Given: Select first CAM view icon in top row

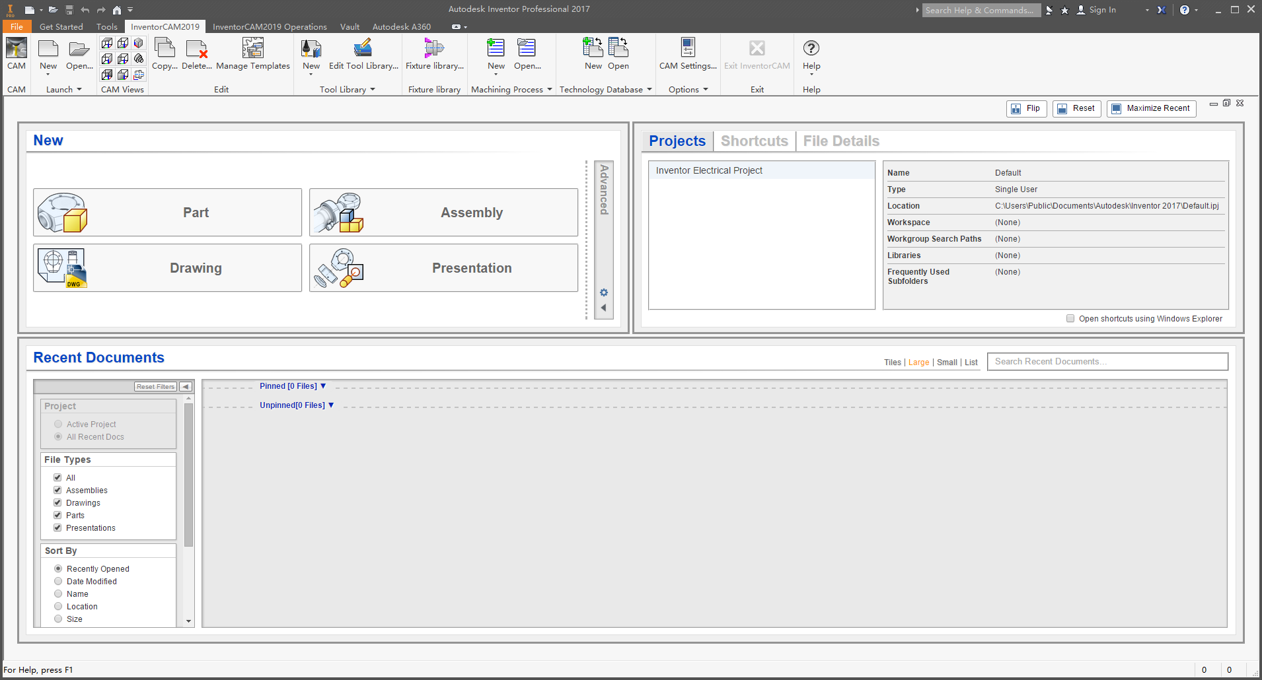Looking at the screenshot, I should 107,43.
